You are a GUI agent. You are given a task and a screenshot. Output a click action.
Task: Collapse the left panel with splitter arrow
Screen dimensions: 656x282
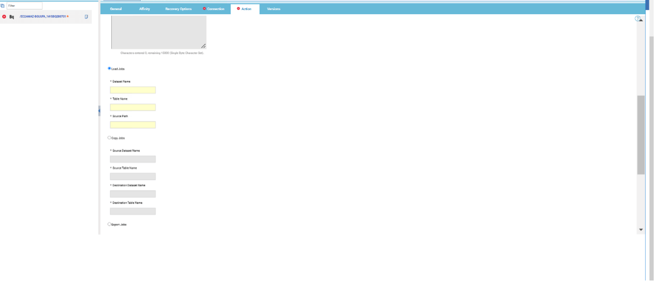point(99,110)
